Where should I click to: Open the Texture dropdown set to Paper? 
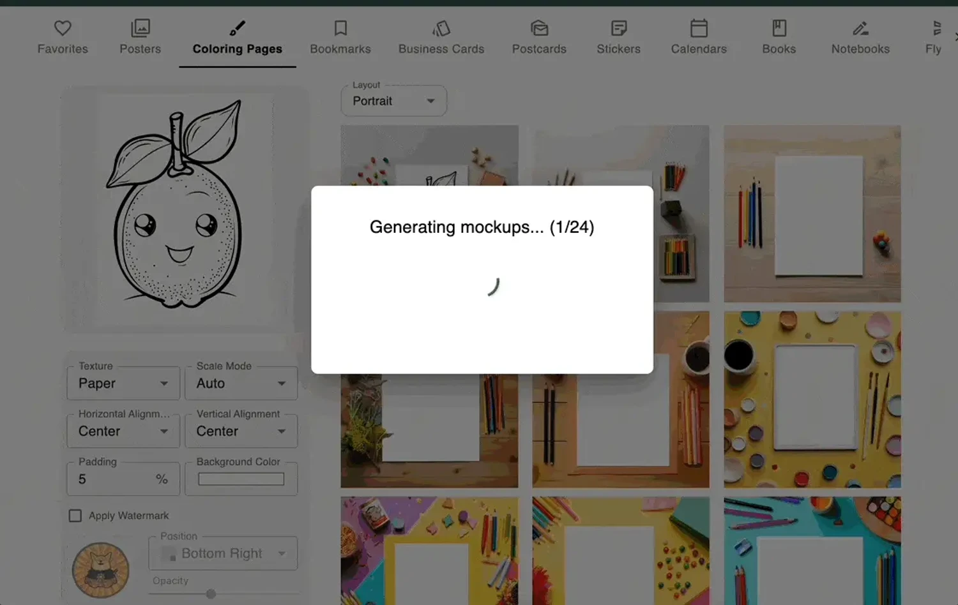pyautogui.click(x=123, y=383)
